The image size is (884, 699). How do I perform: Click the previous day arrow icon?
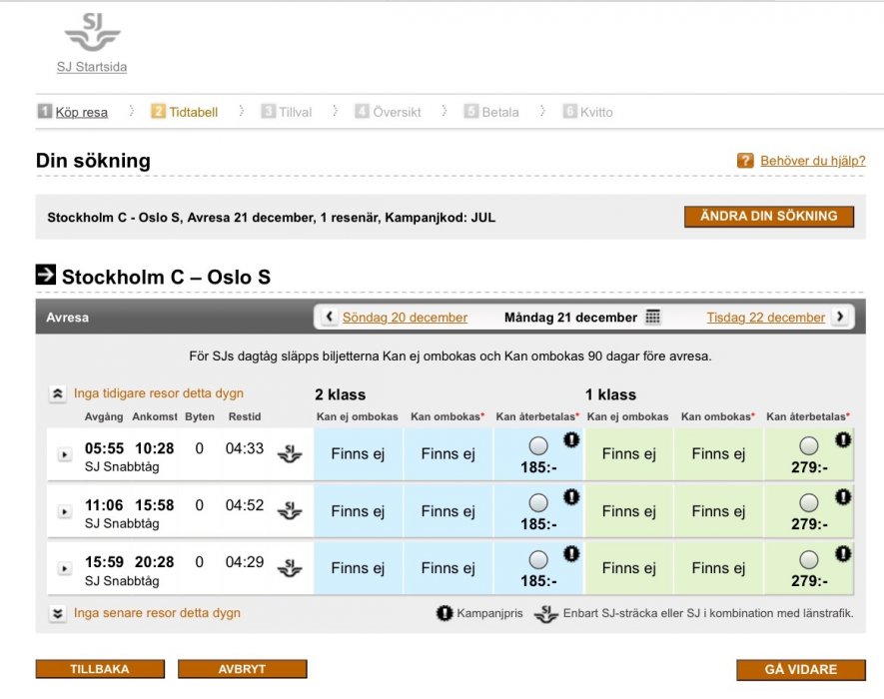[x=329, y=318]
